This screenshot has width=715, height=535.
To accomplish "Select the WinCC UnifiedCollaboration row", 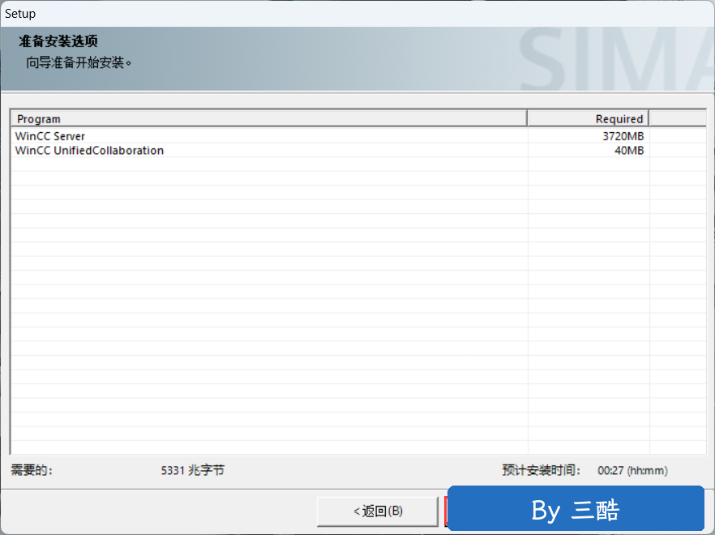I will coord(358,151).
